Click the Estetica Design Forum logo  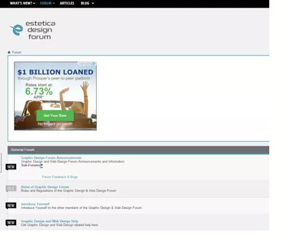(32, 30)
